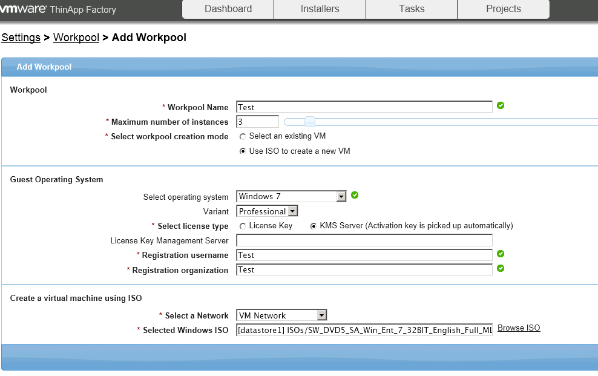The height and width of the screenshot is (376, 598).
Task: Click the maximum instances slider handle
Action: (310, 122)
